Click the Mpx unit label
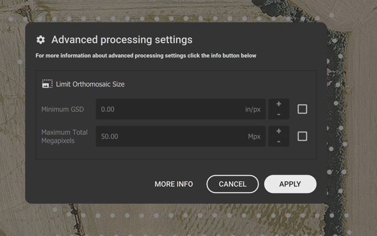Screen dimensions: 377x236 (254, 136)
